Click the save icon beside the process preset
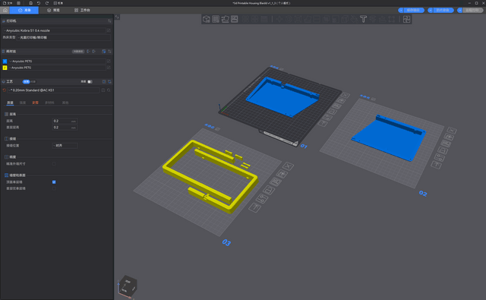Screen dimensions: 486x300 pos(103,90)
